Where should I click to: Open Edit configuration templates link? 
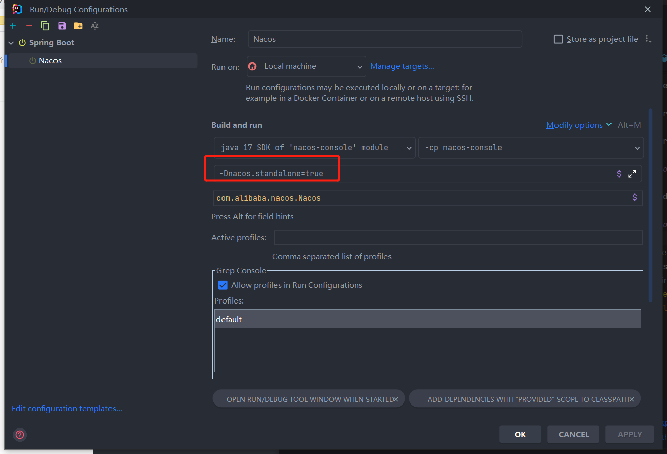pos(67,409)
